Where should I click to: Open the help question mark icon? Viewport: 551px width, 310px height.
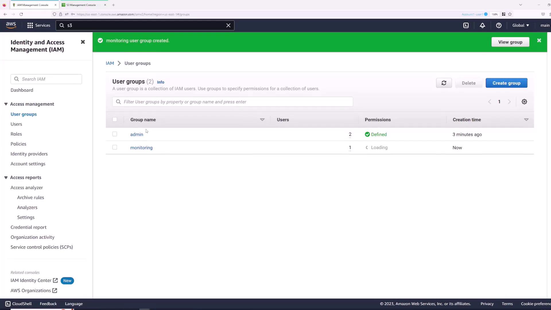click(x=499, y=25)
